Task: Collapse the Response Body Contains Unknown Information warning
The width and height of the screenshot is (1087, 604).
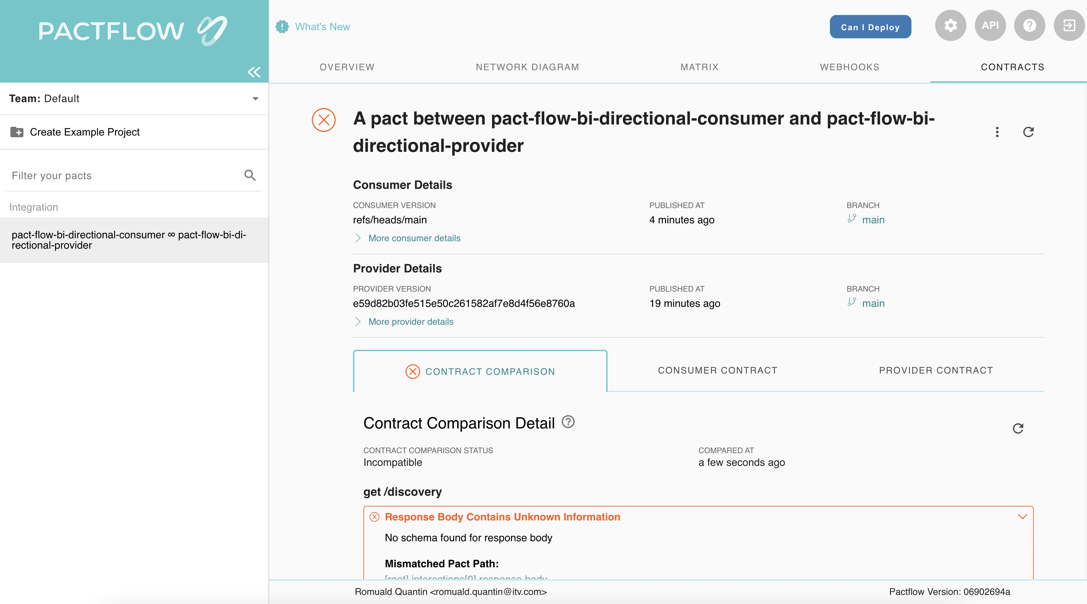Action: coord(1022,517)
